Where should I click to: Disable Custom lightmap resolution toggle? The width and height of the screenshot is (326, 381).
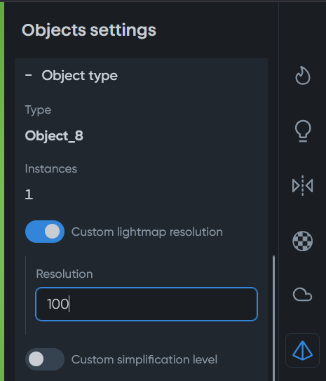click(45, 232)
